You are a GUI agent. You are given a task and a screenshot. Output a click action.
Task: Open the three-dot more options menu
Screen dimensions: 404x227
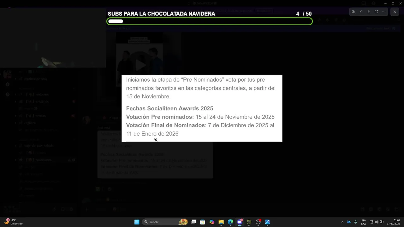click(384, 12)
